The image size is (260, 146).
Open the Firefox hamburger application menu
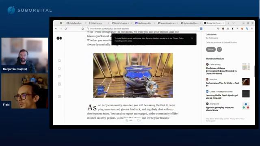point(252,29)
